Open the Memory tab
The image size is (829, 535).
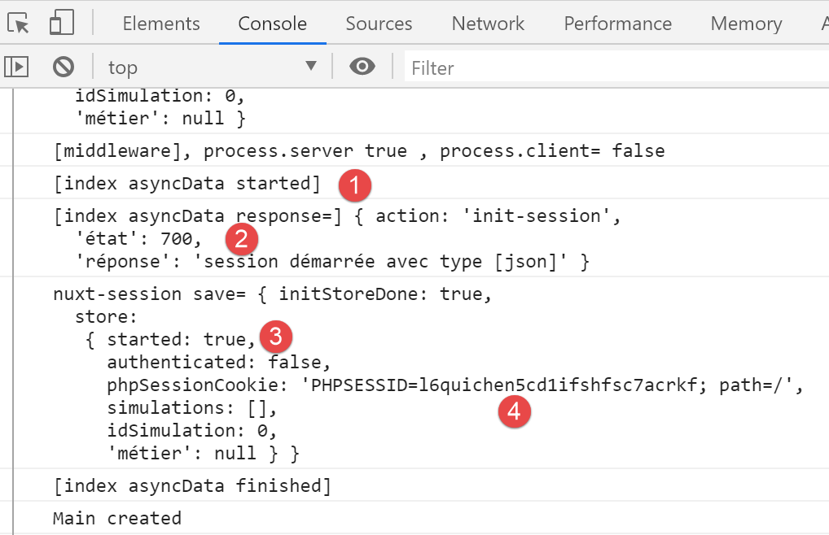click(x=746, y=24)
